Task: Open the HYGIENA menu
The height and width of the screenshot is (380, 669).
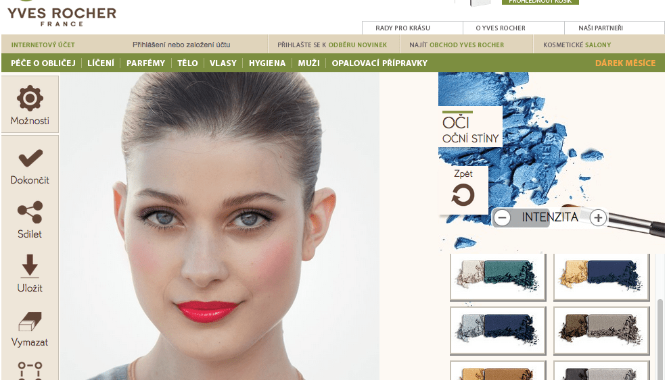Action: point(267,63)
